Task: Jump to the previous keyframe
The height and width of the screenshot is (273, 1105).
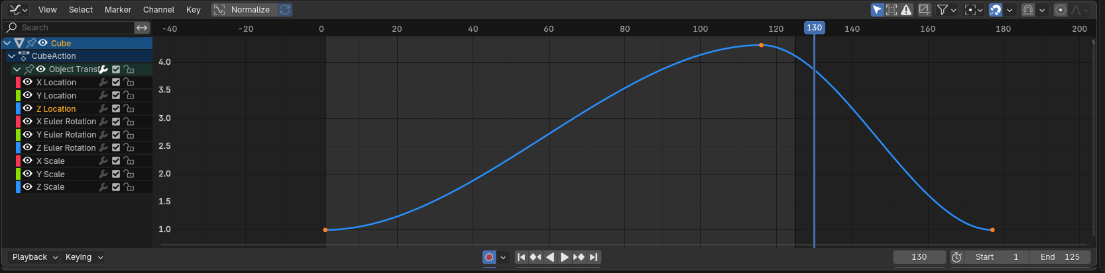Action: click(536, 257)
